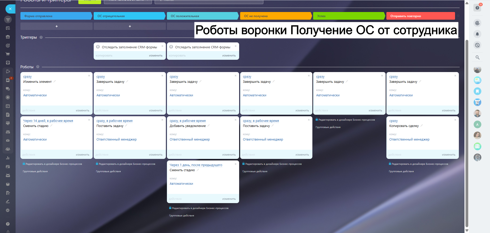Show help for the Триггеры section
The height and width of the screenshot is (233, 490).
pyautogui.click(x=41, y=37)
